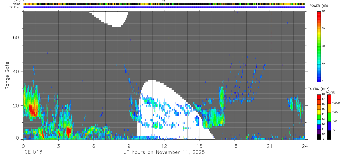Viewport: 343px width, 158px height.
Task: Click the POWER (dB) rainbow color bar
Action: (319, 46)
